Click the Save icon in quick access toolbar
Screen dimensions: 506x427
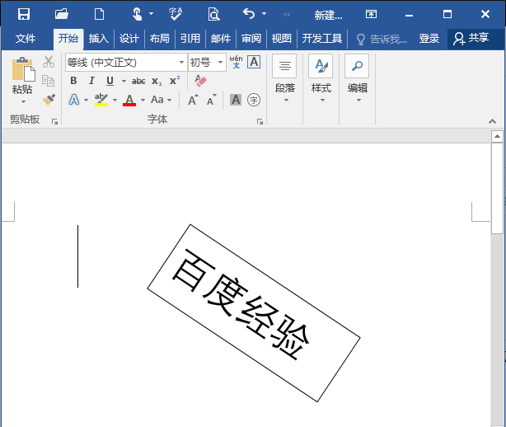(x=24, y=14)
